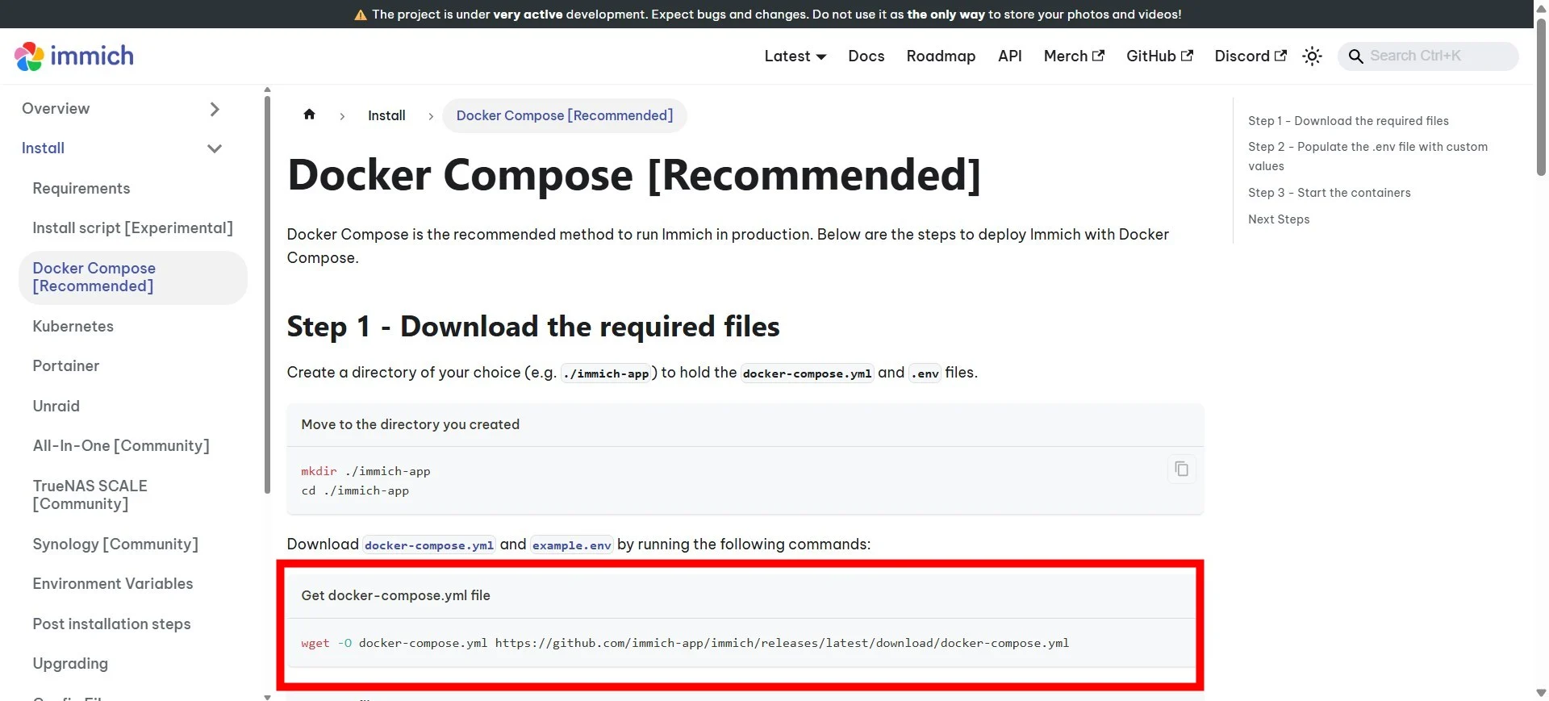Open the docker-compose.yml download link
The width and height of the screenshot is (1549, 701).
[428, 545]
